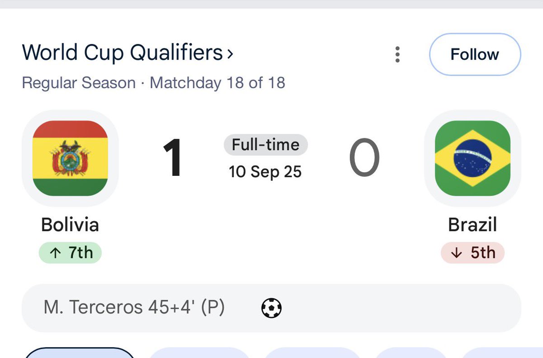Open the M. Terceros 45+4' penalty goal row
This screenshot has height=358, width=543.
click(271, 308)
